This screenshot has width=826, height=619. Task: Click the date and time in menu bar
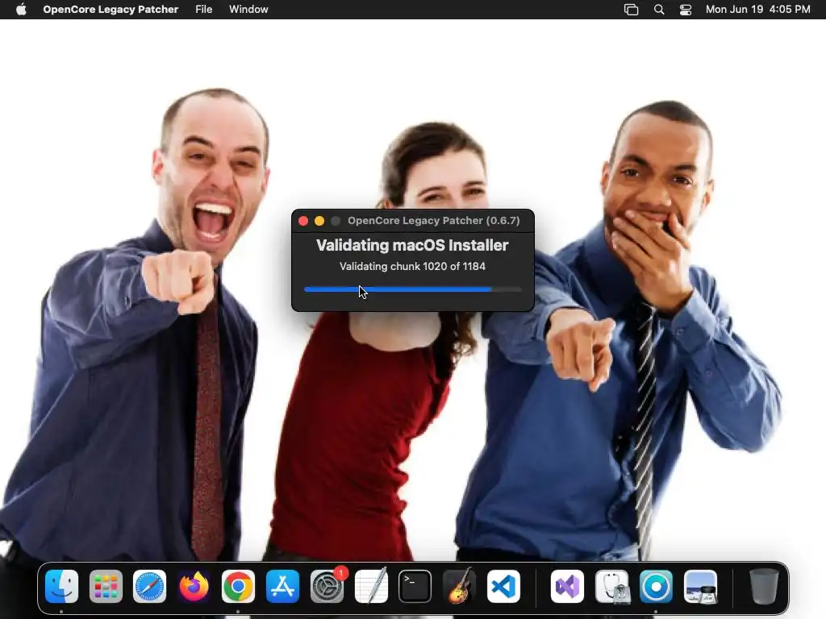[x=757, y=10]
